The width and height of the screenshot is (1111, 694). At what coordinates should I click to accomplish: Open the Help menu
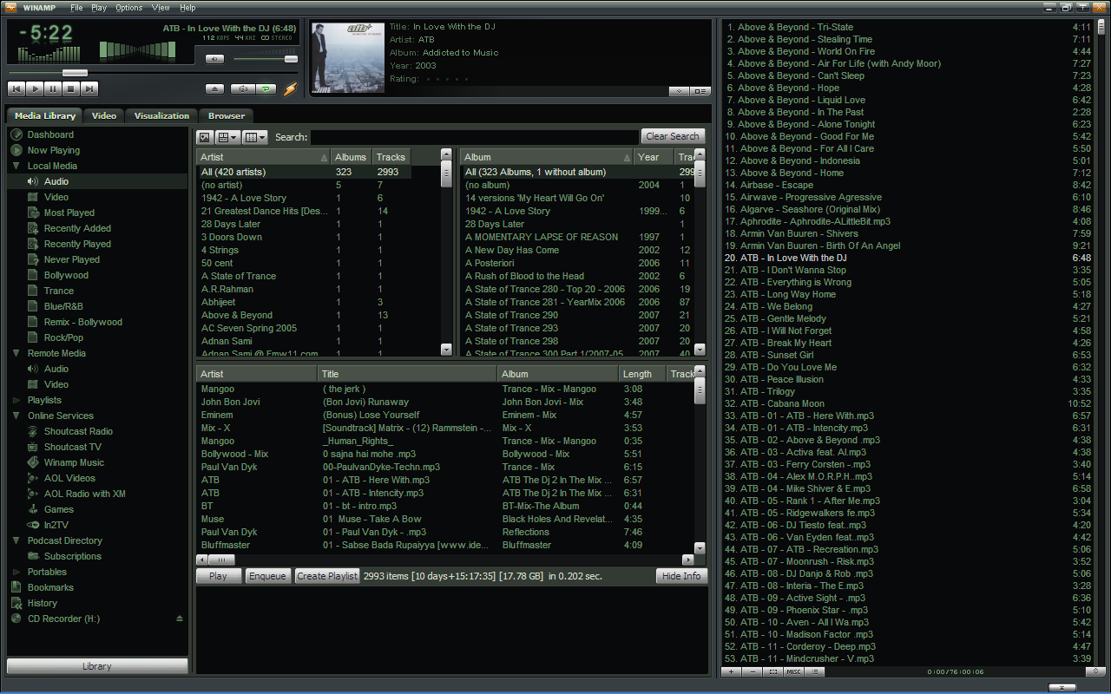point(187,7)
